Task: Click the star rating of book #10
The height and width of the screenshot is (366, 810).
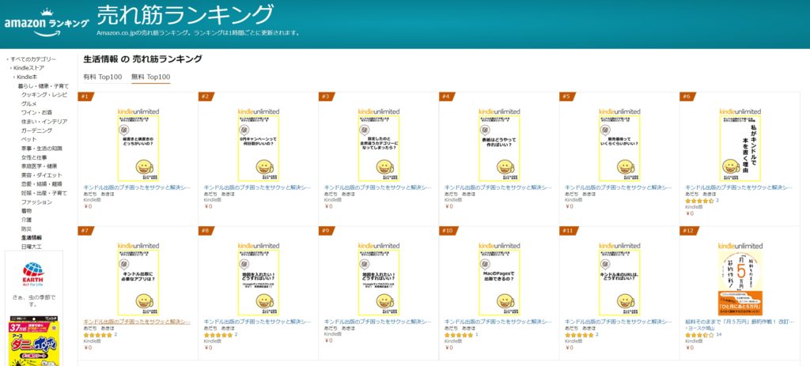Action: (457, 334)
